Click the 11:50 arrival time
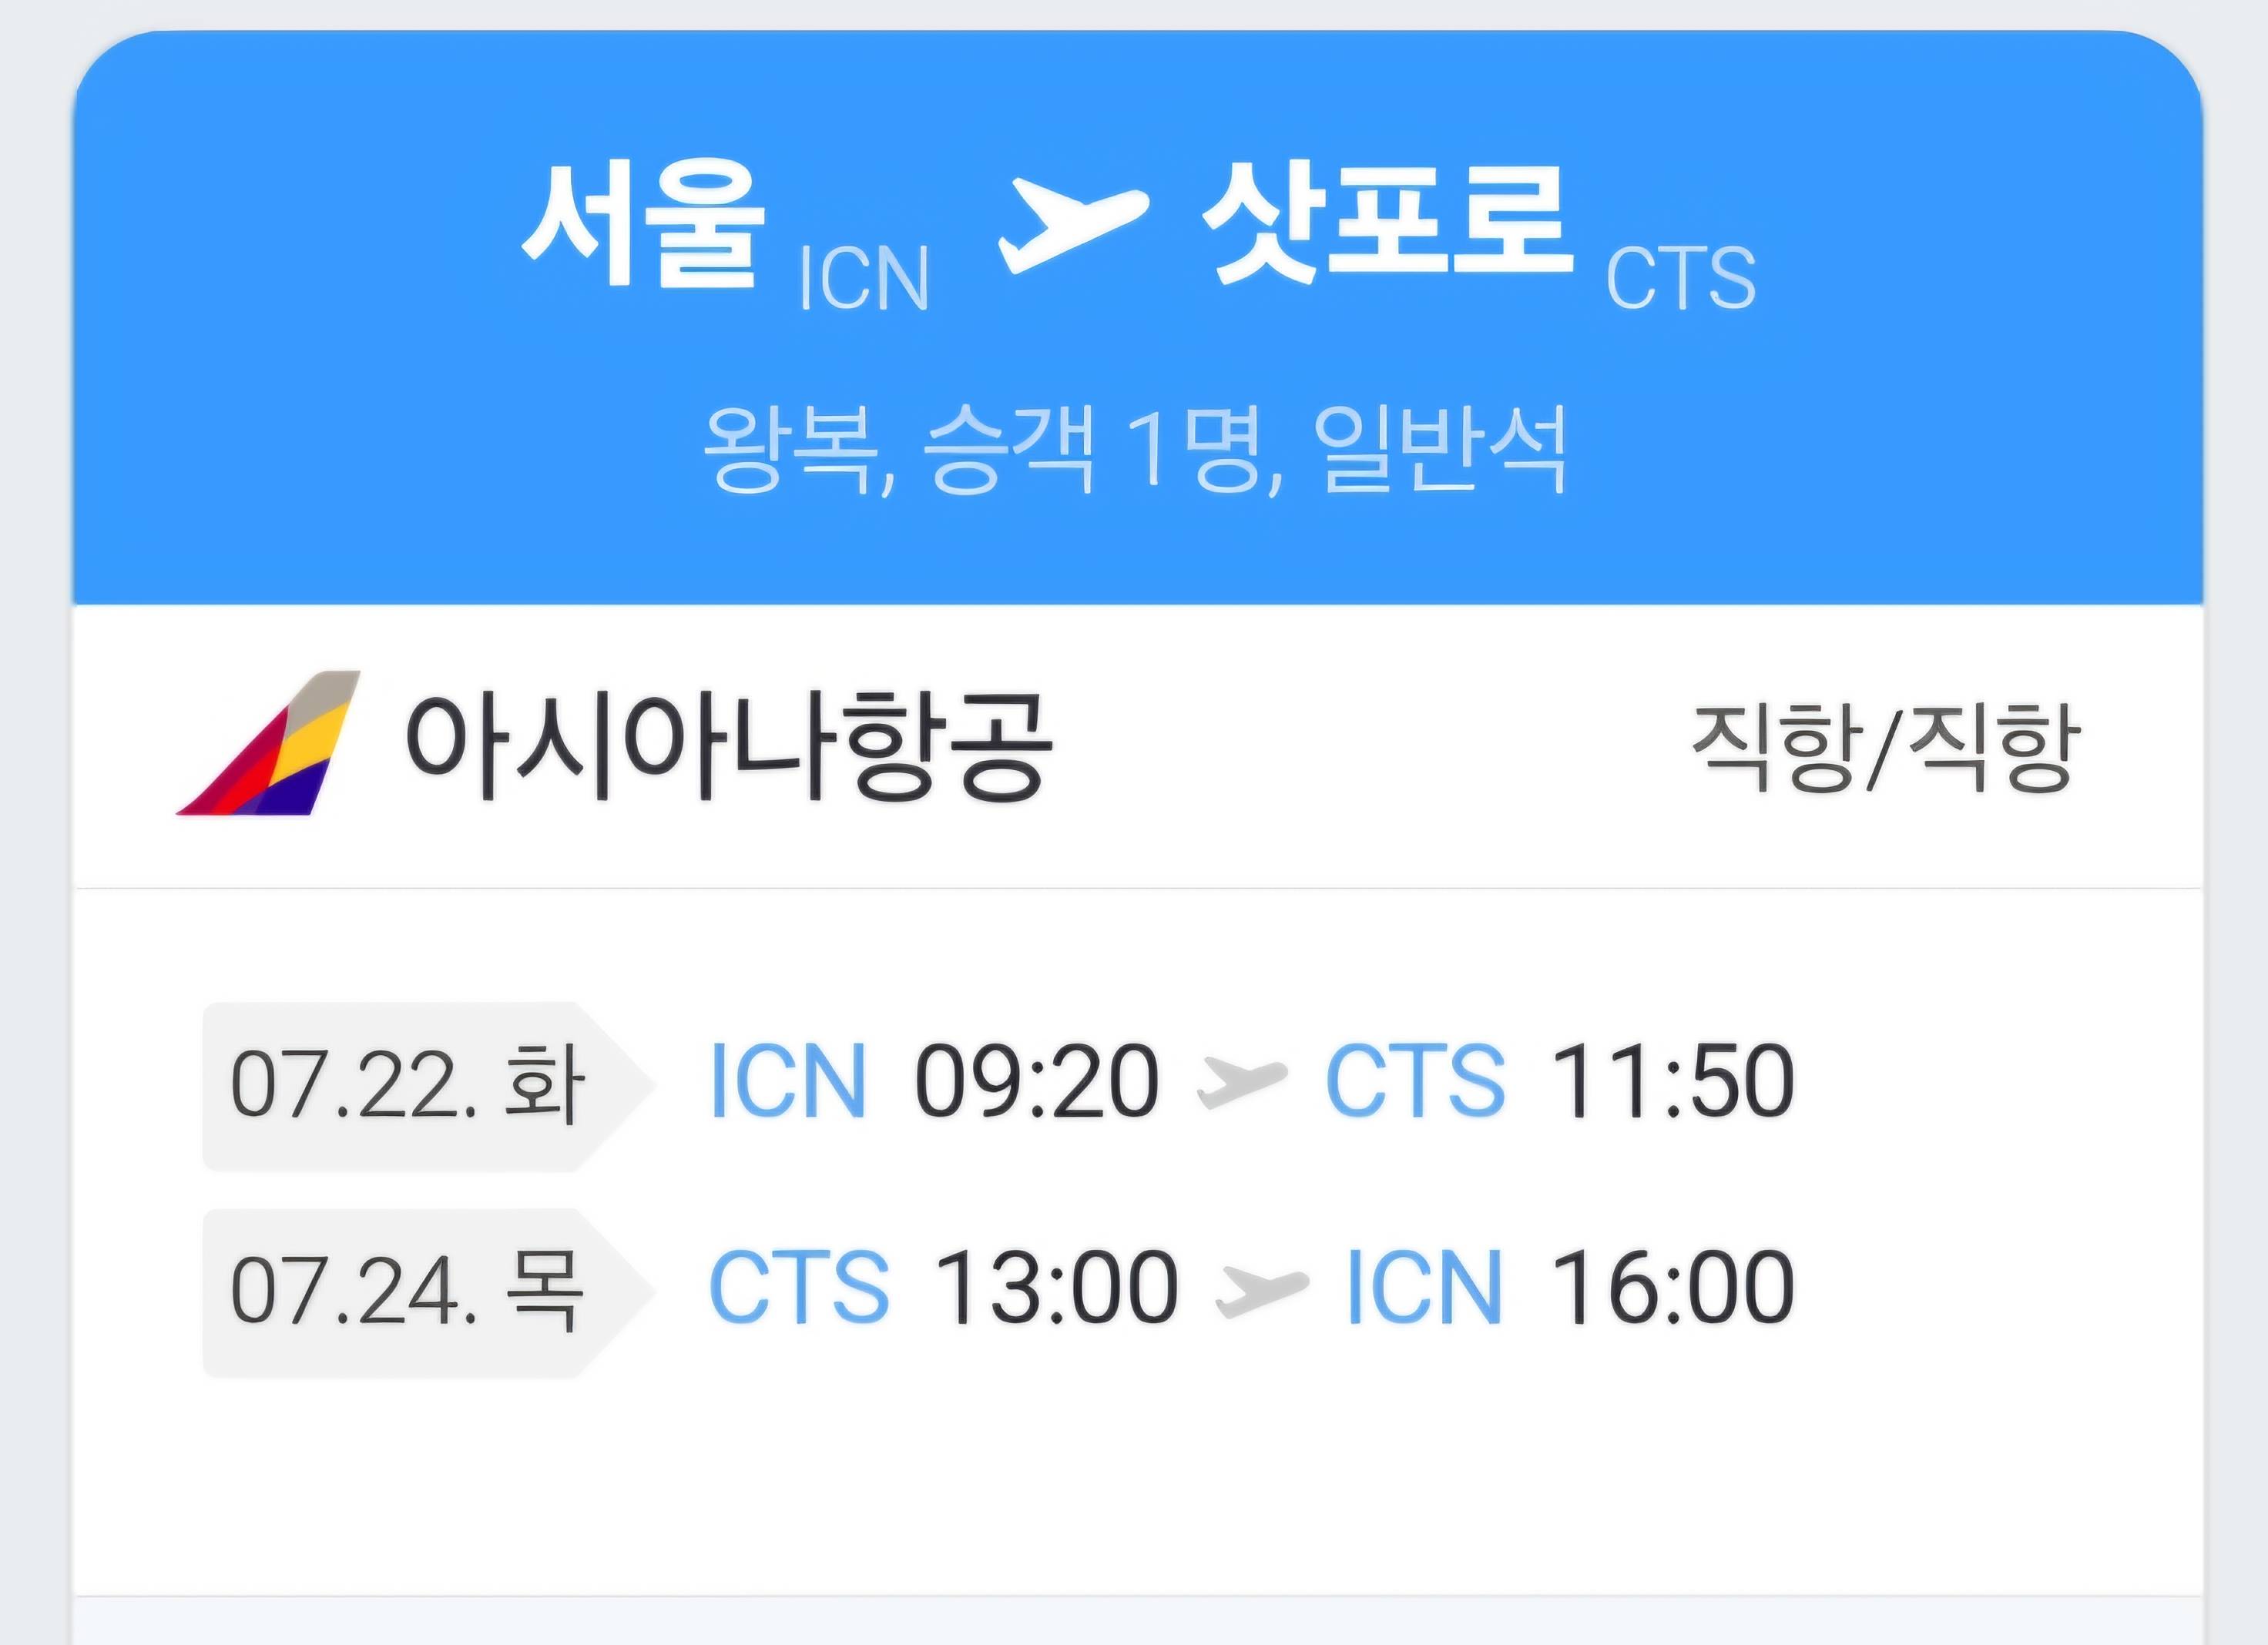This screenshot has height=1645, width=2268. pyautogui.click(x=1672, y=1080)
